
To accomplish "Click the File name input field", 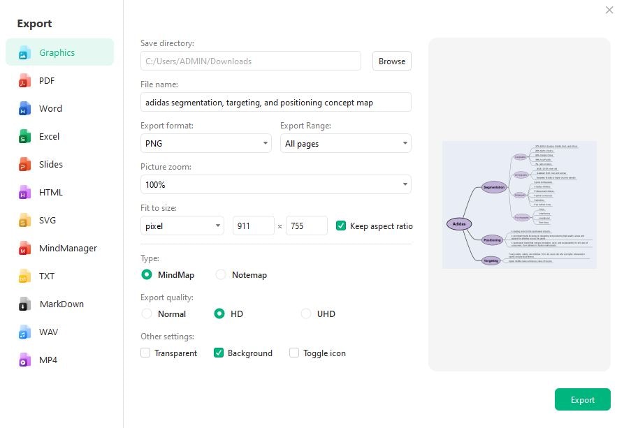I will 276,102.
